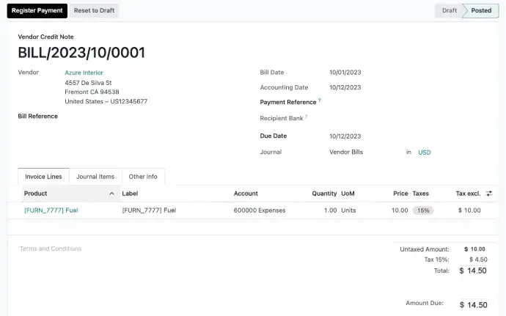The width and height of the screenshot is (506, 316).
Task: Click the Recipient Bank help question mark
Action: click(307, 117)
